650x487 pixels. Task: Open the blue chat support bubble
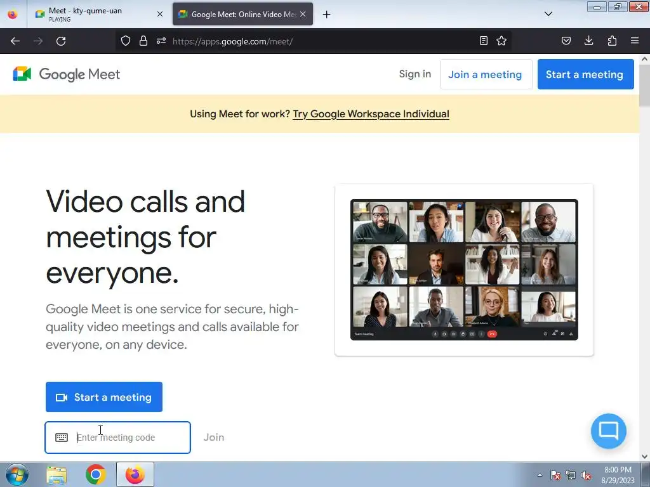[x=609, y=431]
